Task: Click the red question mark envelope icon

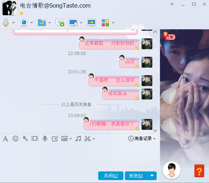Action: pos(199,171)
